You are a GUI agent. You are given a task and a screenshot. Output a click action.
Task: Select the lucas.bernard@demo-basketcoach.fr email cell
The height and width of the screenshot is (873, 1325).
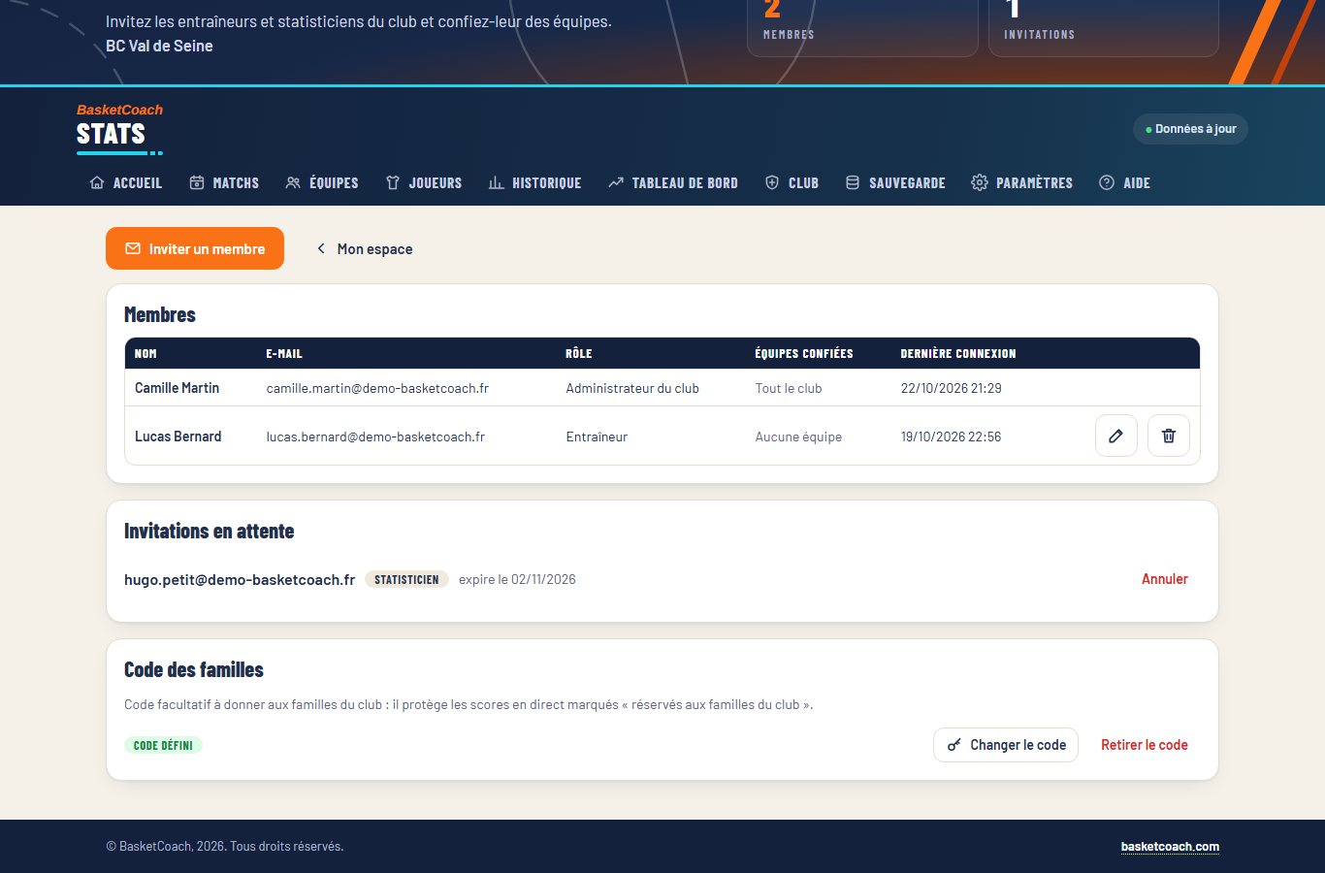point(375,436)
